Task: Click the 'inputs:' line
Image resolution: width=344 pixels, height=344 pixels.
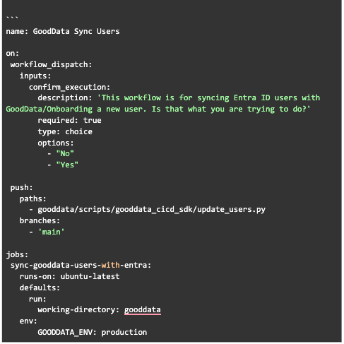Action: (35, 76)
